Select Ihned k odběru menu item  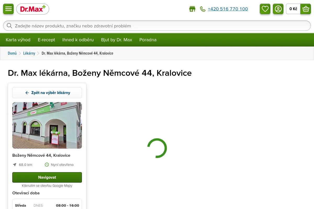[x=78, y=40]
